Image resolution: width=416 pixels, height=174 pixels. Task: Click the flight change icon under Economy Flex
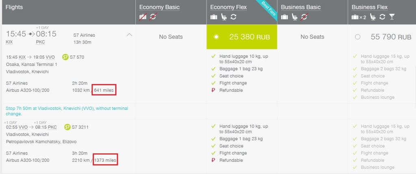click(233, 17)
